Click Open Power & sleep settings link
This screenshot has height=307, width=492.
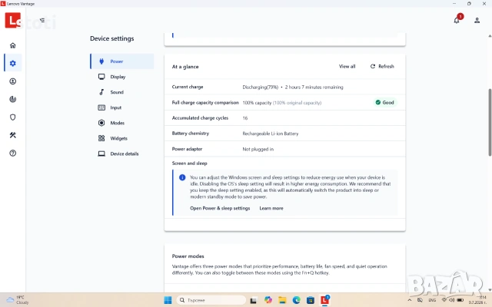[220, 208]
